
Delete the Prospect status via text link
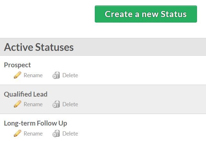point(70,75)
